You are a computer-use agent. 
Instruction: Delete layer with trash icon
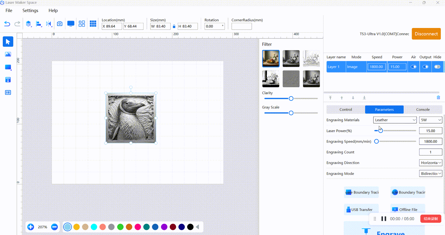click(438, 98)
